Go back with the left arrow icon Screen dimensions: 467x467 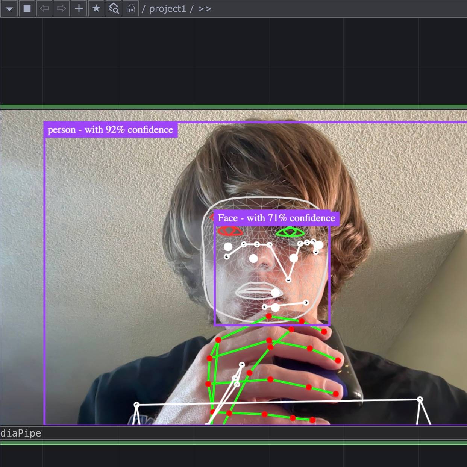coord(44,8)
